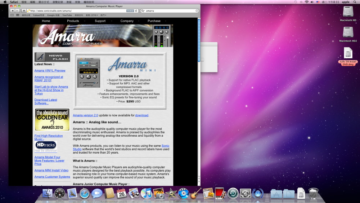This screenshot has height=203, width=360.
Task: Click the Safari forward button
Action: pyautogui.click(x=17, y=10)
